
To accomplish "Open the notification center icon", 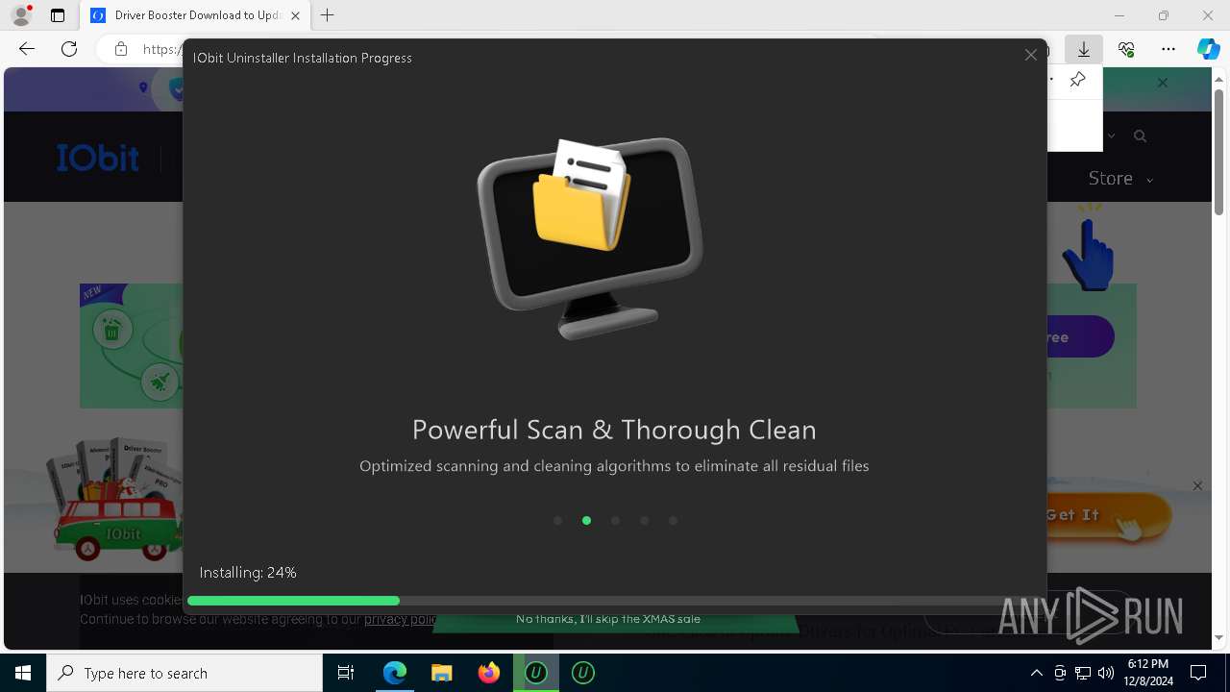I will tap(1198, 673).
